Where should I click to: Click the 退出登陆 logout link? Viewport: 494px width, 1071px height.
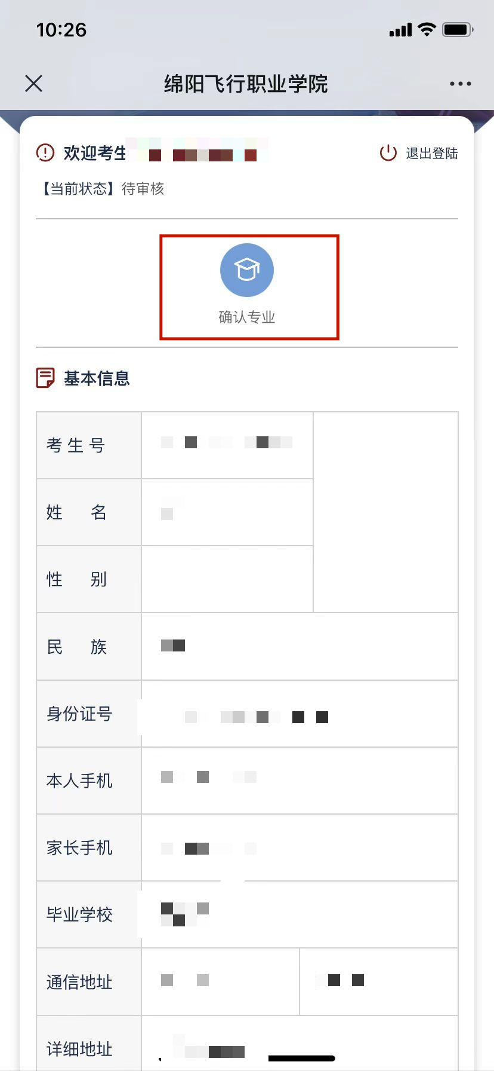(x=431, y=154)
